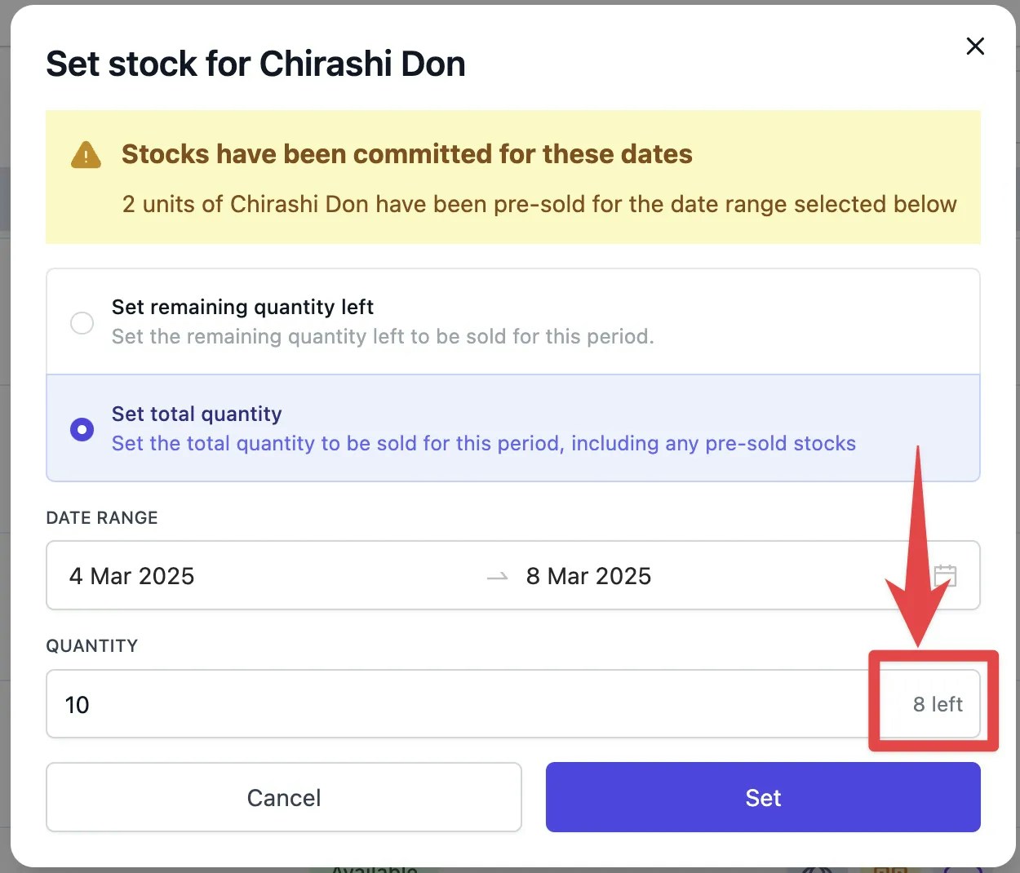This screenshot has height=873, width=1020.
Task: Click the quantity value showing 10
Action: (x=77, y=704)
